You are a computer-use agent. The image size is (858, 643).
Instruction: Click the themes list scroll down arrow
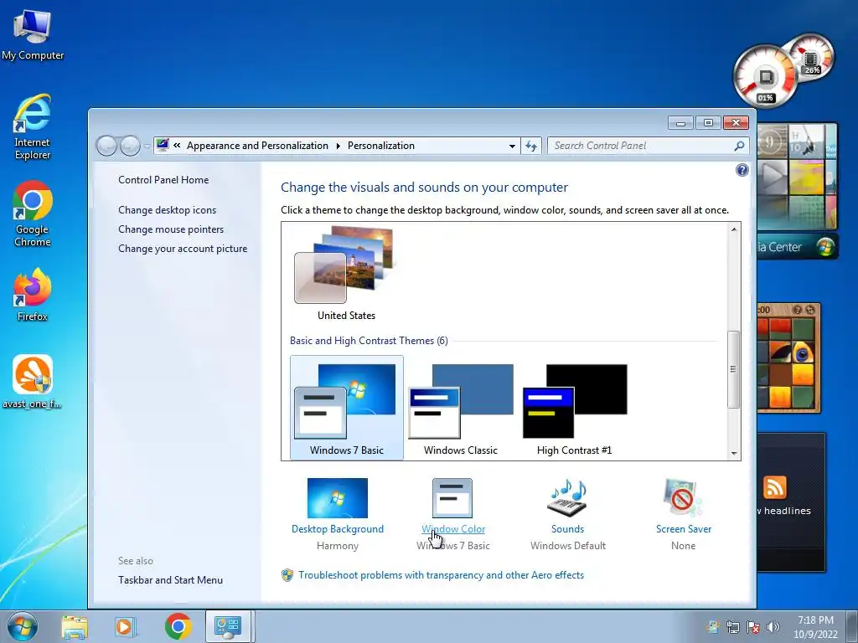click(x=734, y=453)
